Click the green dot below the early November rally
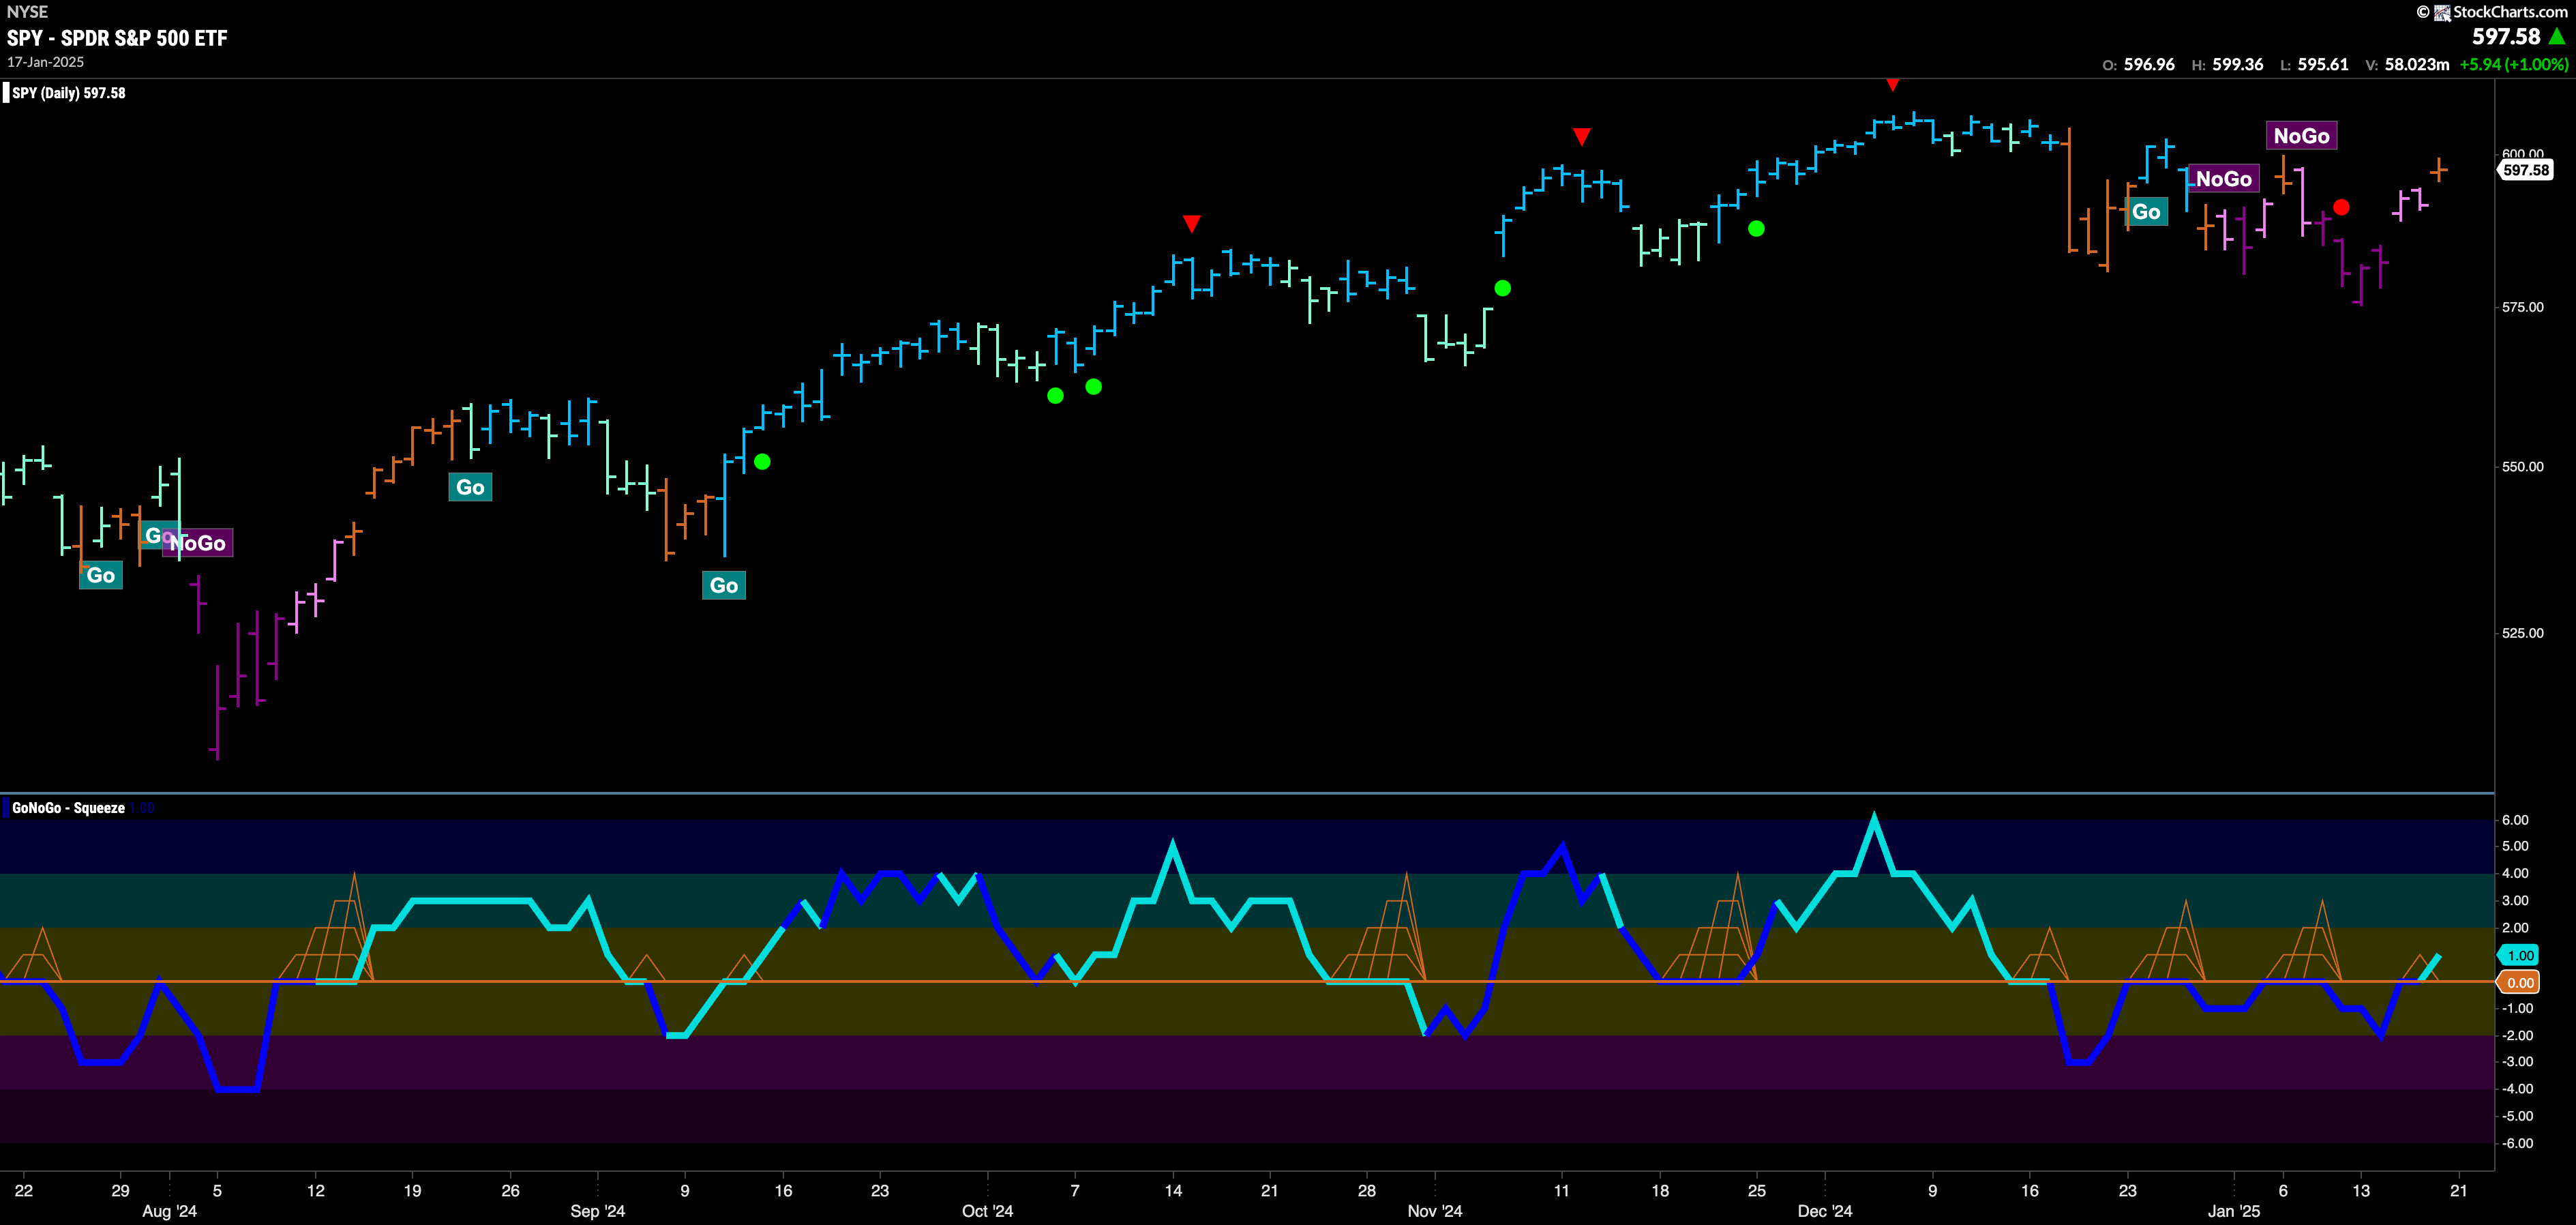Screen dimensions: 2576x1225 tap(1502, 288)
